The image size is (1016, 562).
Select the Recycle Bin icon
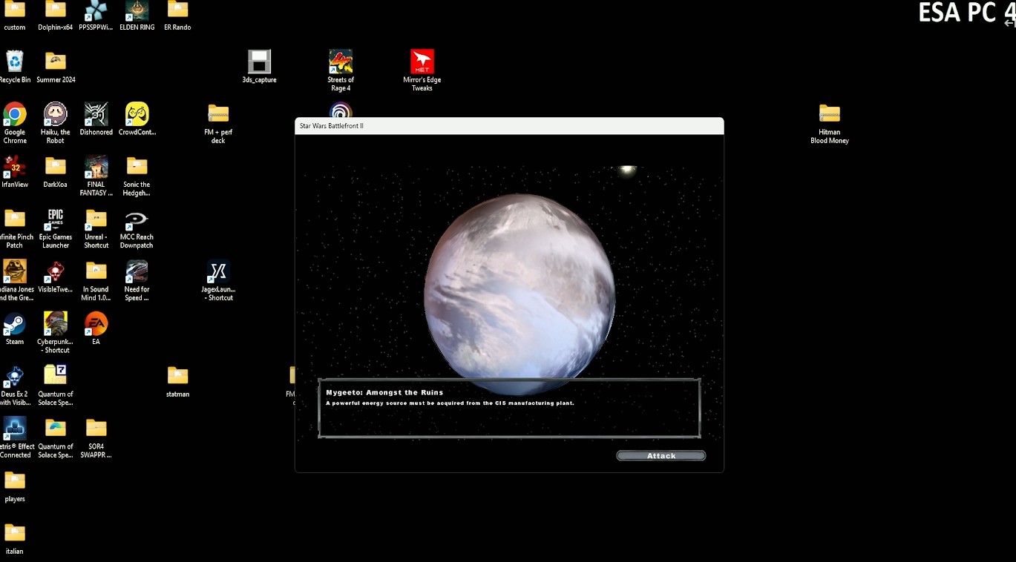(15, 62)
